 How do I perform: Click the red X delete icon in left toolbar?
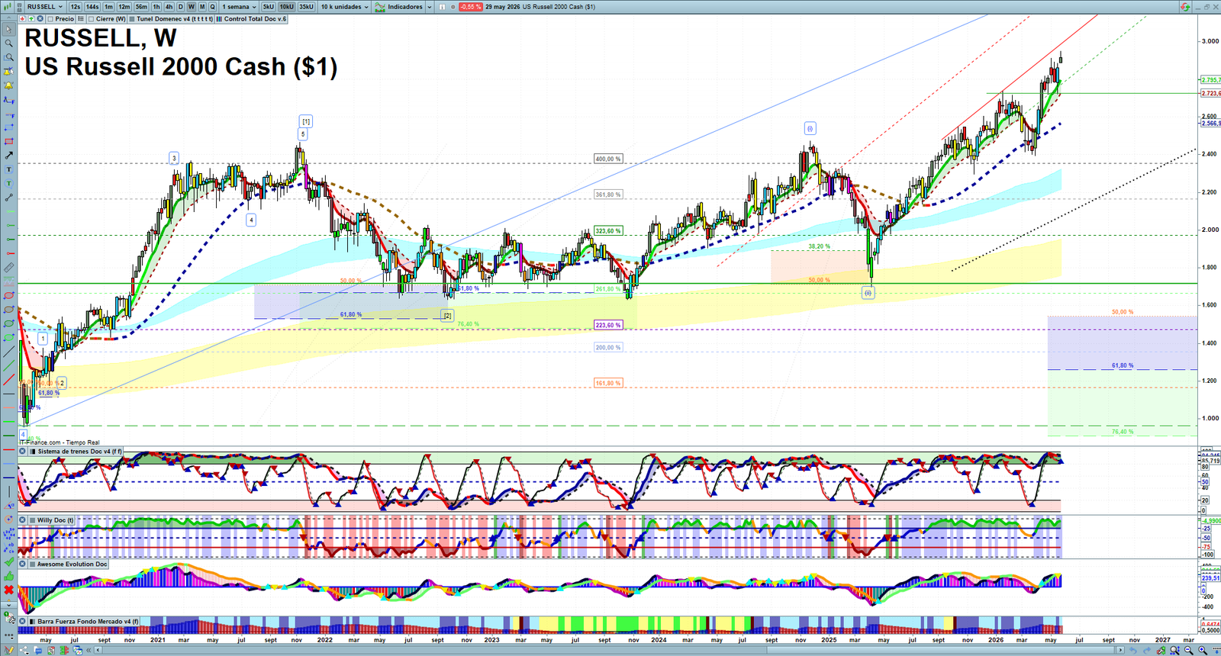tap(9, 590)
